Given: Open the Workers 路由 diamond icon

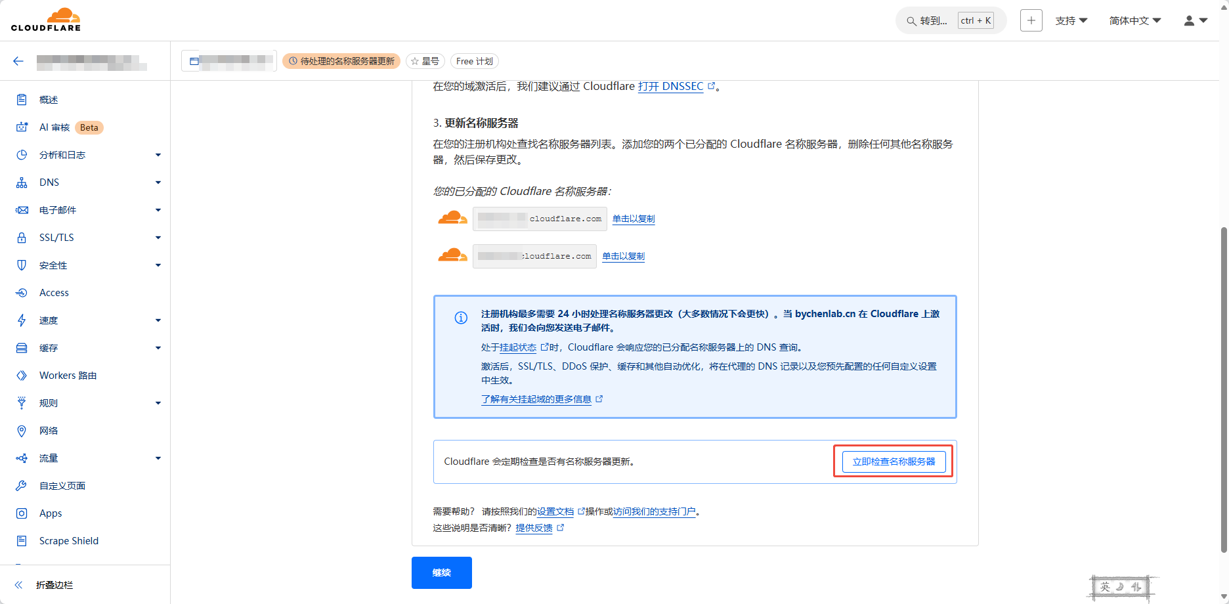Looking at the screenshot, I should point(22,376).
